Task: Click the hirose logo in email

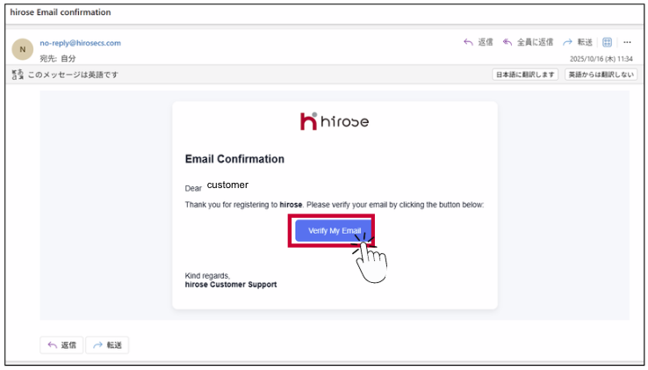Action: point(334,121)
